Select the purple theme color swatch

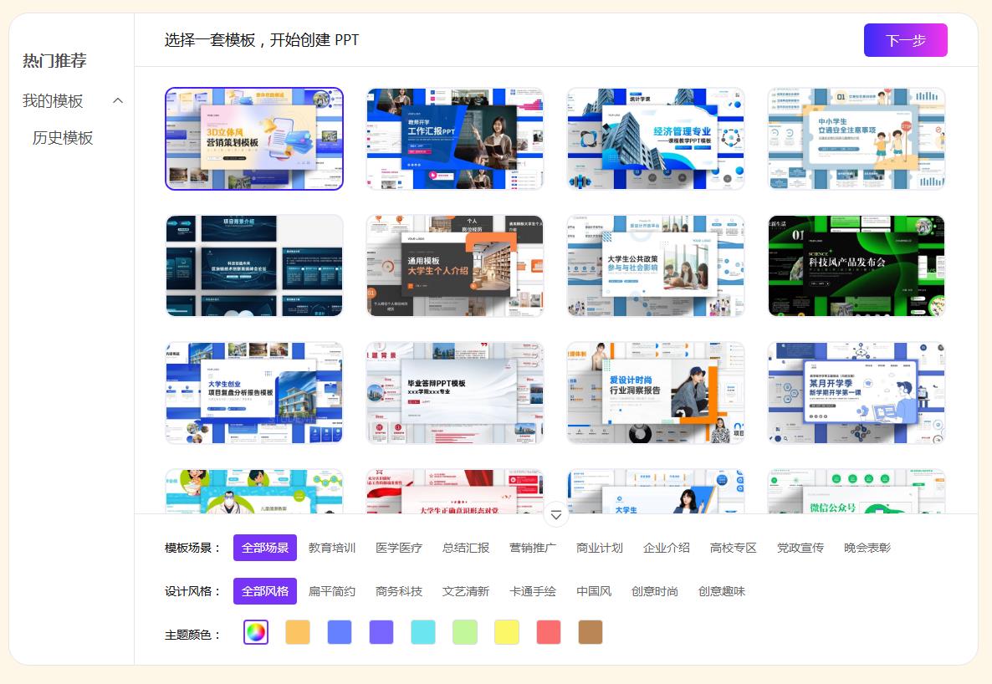pyautogui.click(x=381, y=632)
